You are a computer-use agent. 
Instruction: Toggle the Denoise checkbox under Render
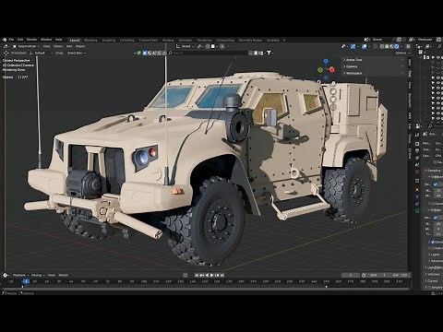(x=433, y=243)
